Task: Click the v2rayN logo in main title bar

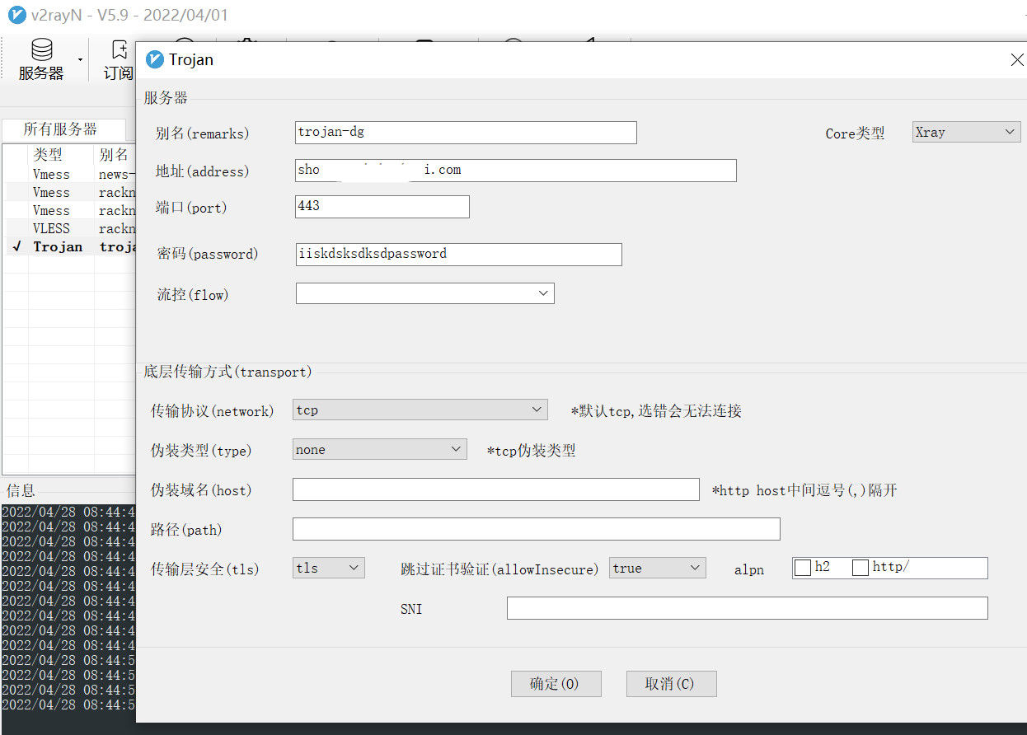Action: 15,15
